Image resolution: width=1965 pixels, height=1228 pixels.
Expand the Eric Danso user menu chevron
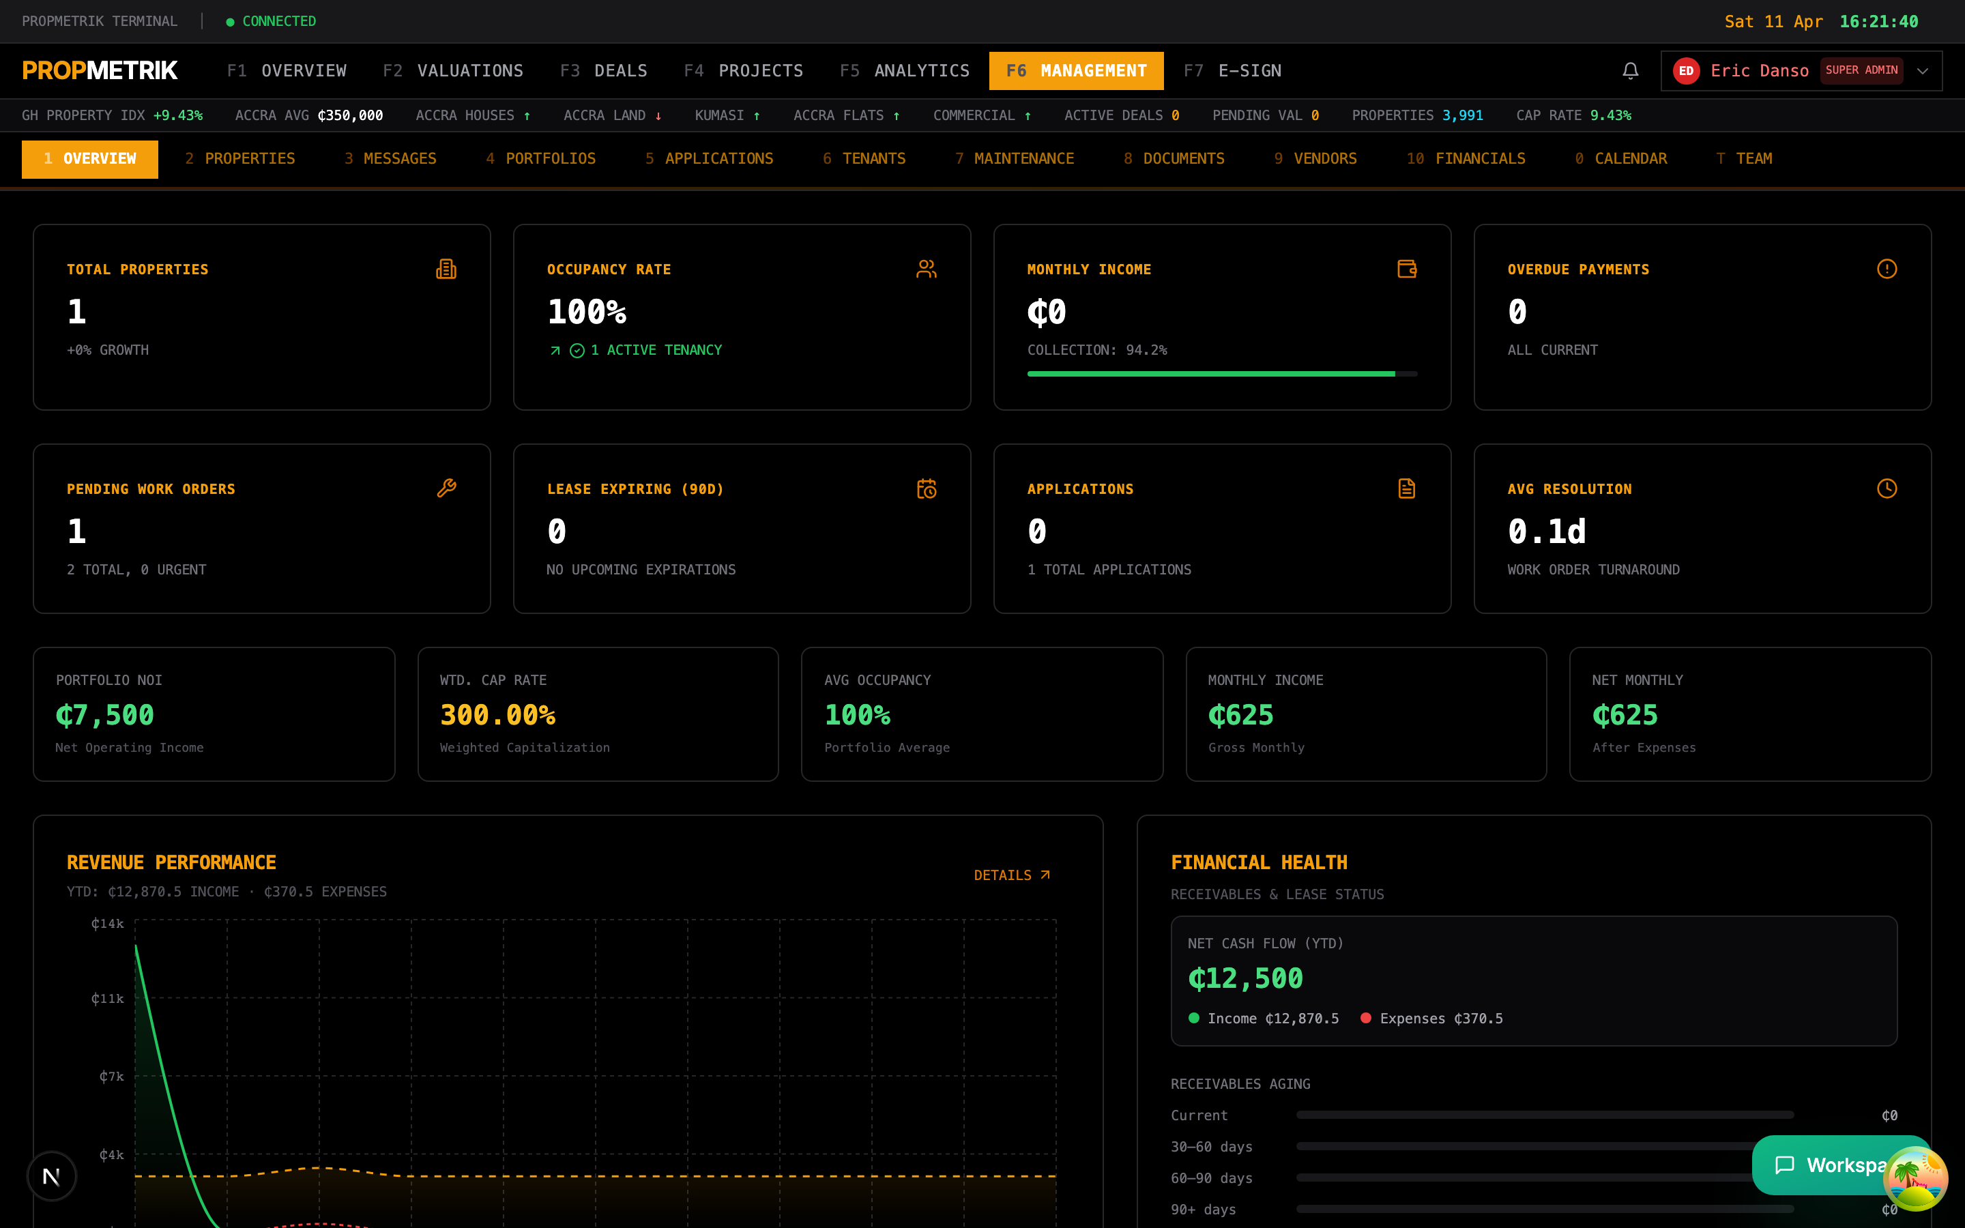tap(1922, 71)
